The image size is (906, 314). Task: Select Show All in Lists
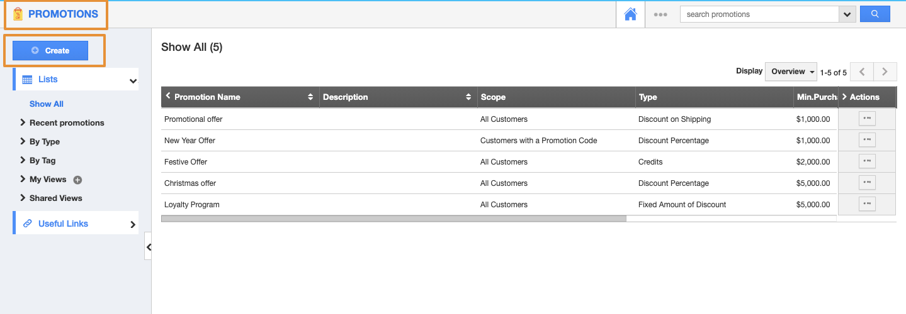(x=47, y=104)
